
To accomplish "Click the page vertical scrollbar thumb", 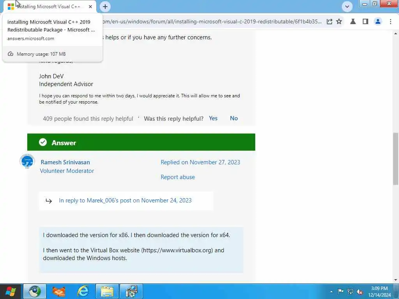I will (396, 159).
